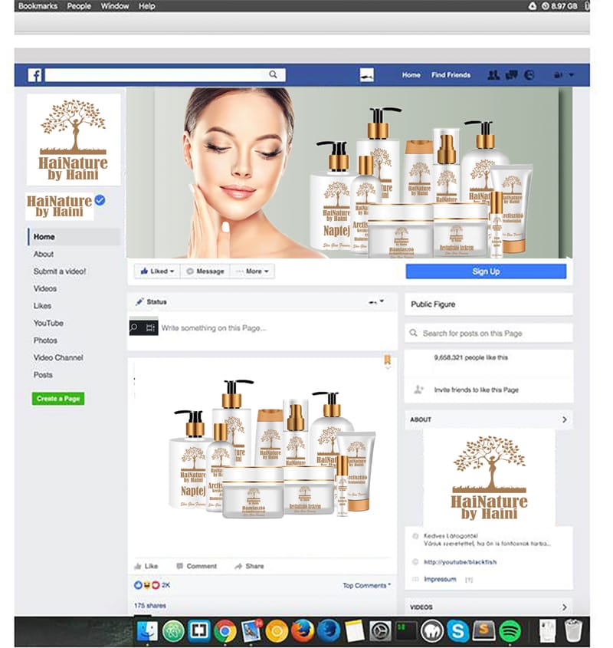Click the green Create a Page button
This screenshot has height=648, width=613.
(x=58, y=399)
